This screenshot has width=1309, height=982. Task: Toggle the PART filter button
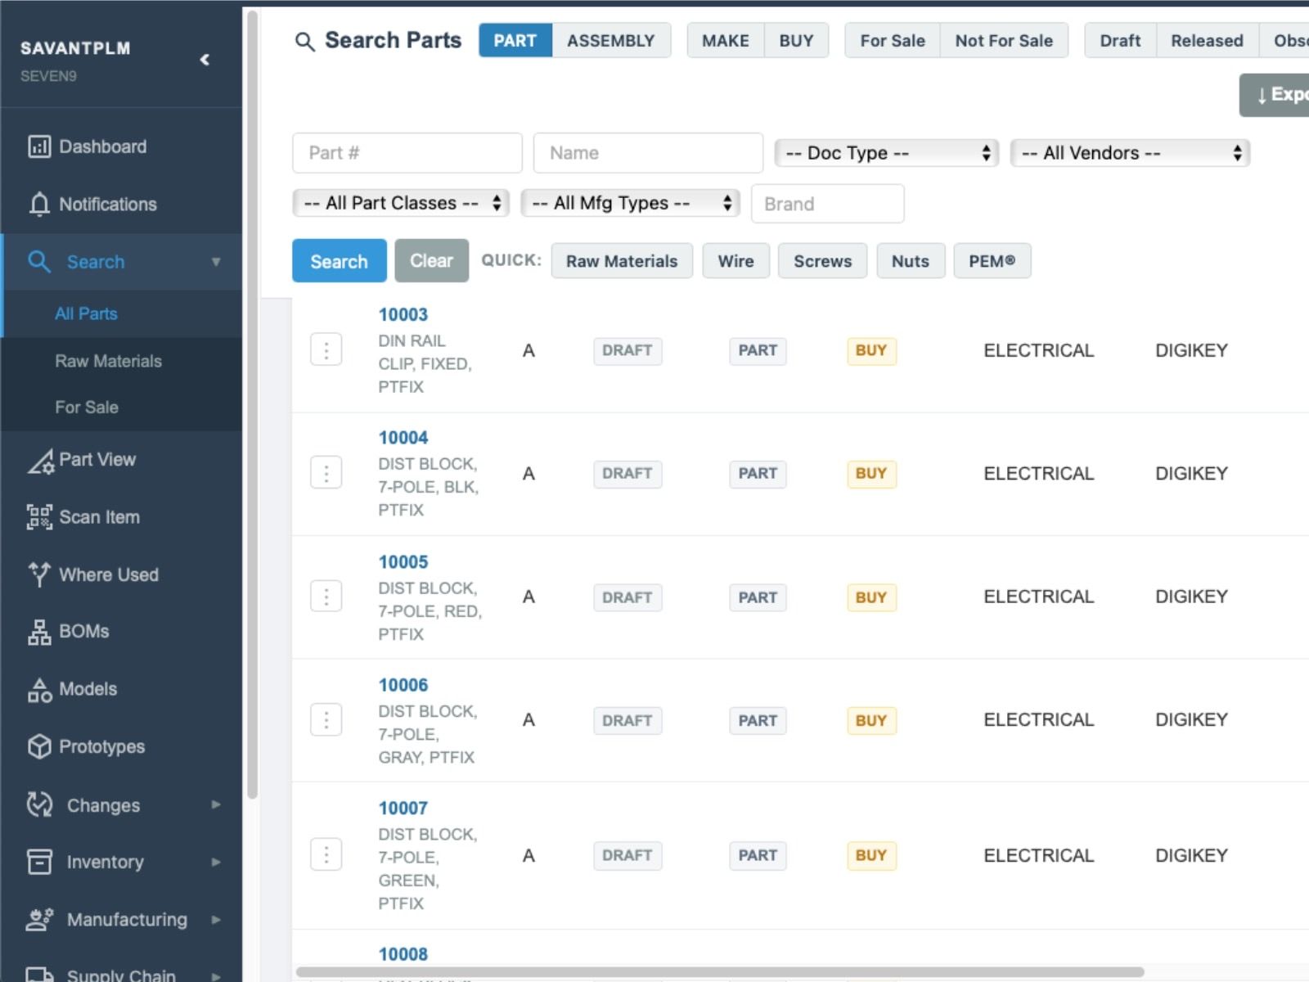click(515, 40)
